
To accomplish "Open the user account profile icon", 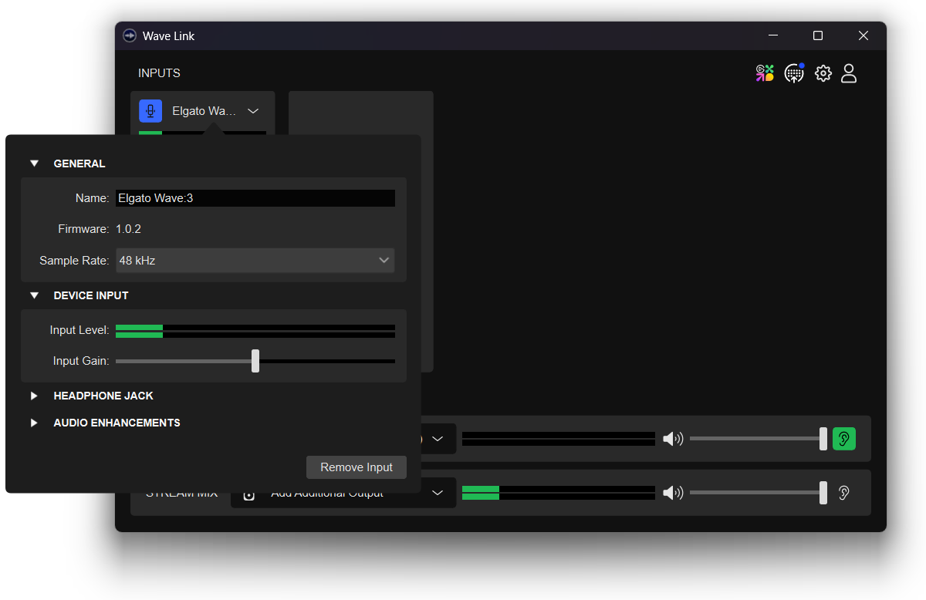I will click(849, 73).
